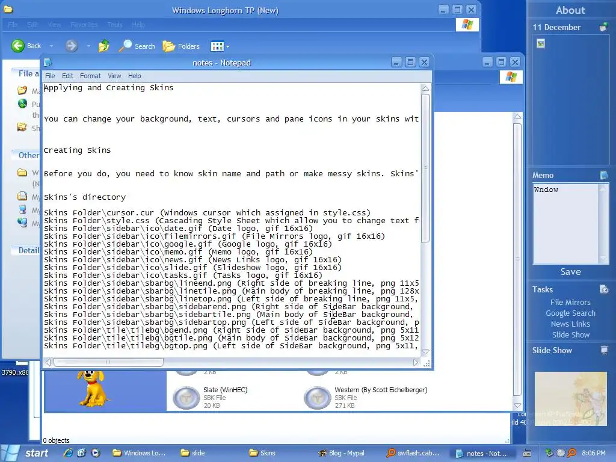616x462 pixels.
Task: Open Favorites menu in Longhorn window
Action: pyautogui.click(x=84, y=25)
